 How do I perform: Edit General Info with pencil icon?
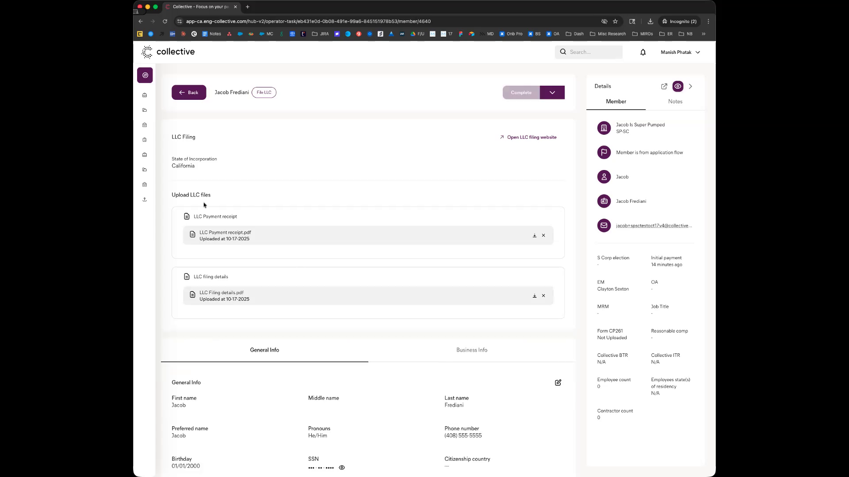click(x=558, y=382)
